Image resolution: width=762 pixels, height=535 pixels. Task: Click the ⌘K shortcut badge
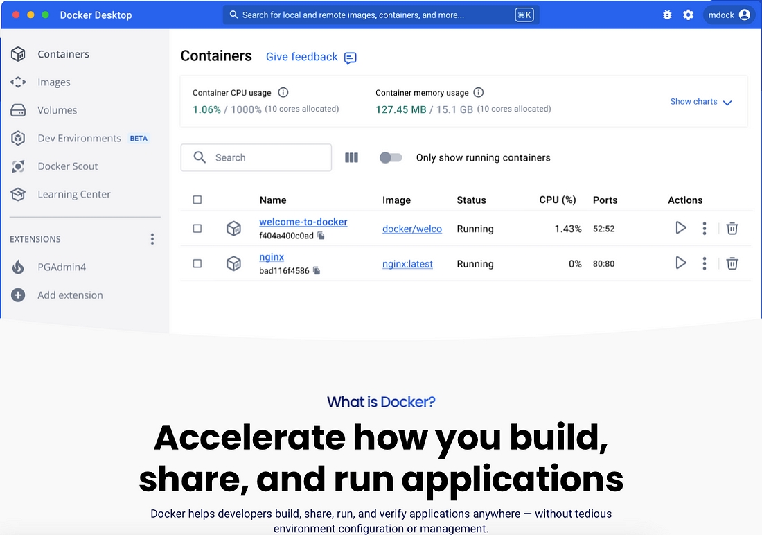click(524, 15)
